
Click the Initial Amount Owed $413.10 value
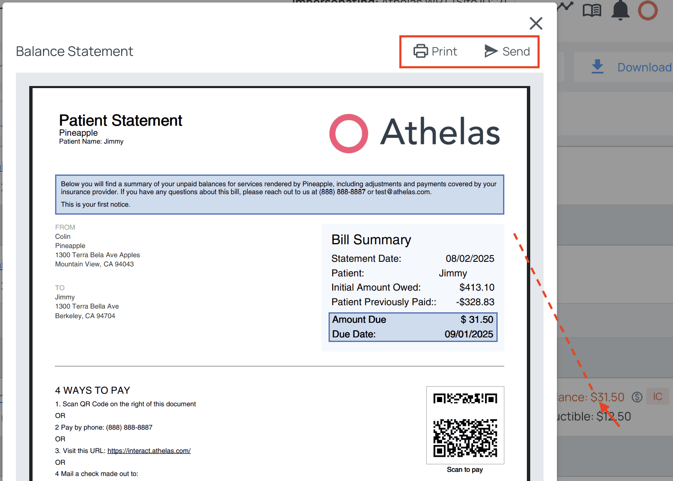tap(477, 287)
